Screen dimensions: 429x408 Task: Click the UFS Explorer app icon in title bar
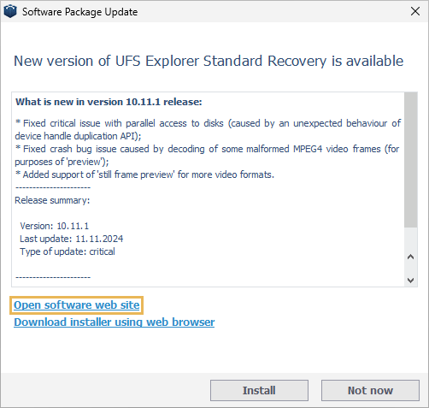pyautogui.click(x=10, y=11)
